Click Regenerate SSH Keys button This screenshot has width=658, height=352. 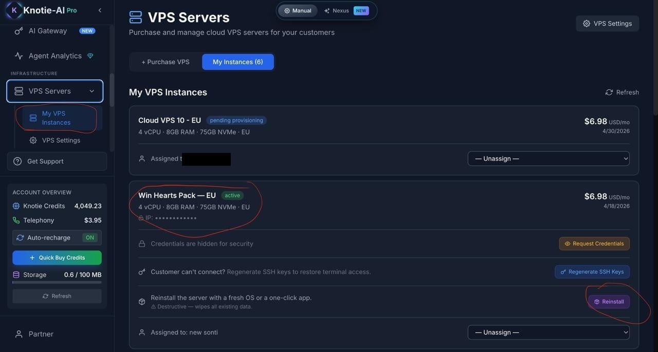pyautogui.click(x=592, y=272)
